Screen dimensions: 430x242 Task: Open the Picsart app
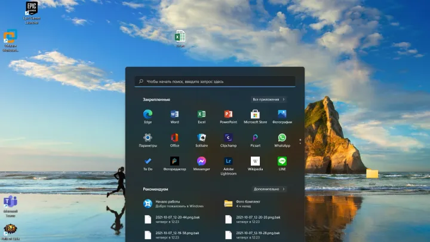[x=255, y=139]
